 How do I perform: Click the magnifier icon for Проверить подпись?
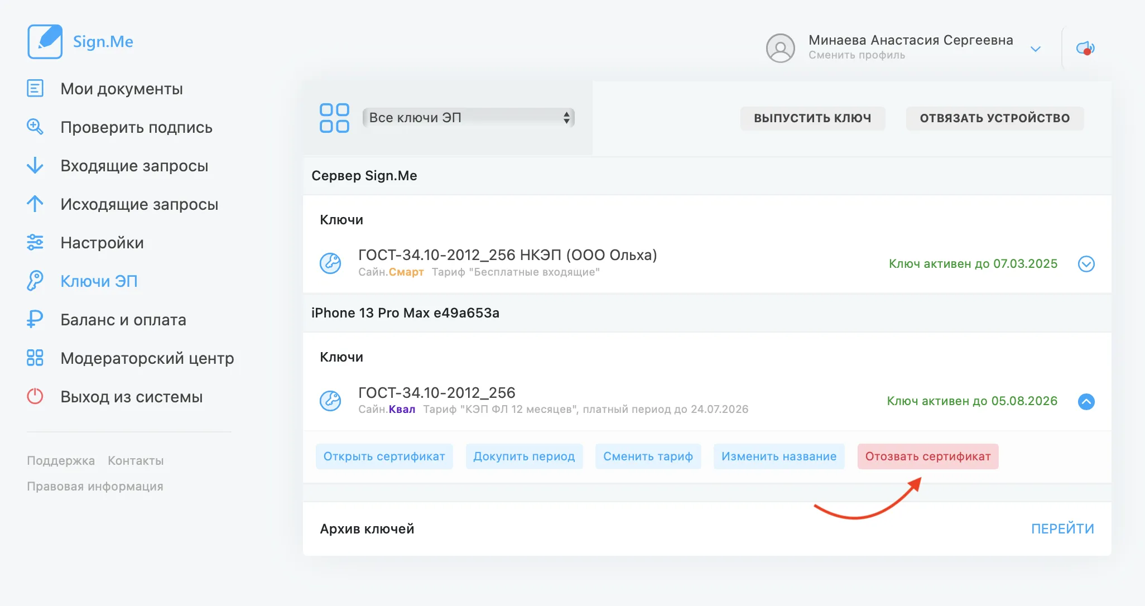coord(35,127)
